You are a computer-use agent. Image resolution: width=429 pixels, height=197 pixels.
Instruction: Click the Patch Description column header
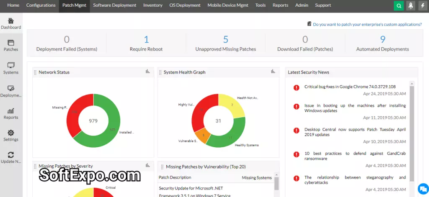(175, 178)
